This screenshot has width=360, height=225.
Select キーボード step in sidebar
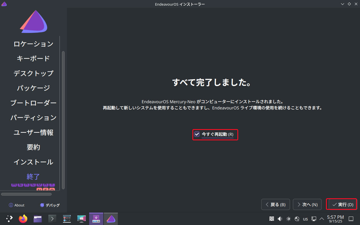(33, 58)
